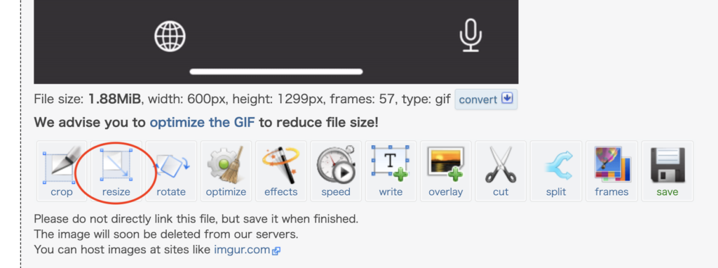This screenshot has width=718, height=268.
Task: Choose the rotate tool icon
Action: pos(171,171)
